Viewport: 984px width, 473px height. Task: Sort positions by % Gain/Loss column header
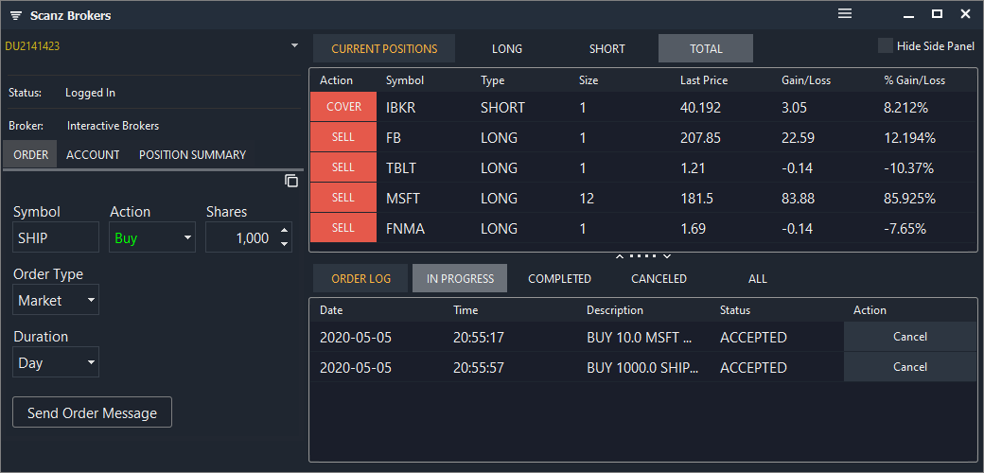(914, 80)
